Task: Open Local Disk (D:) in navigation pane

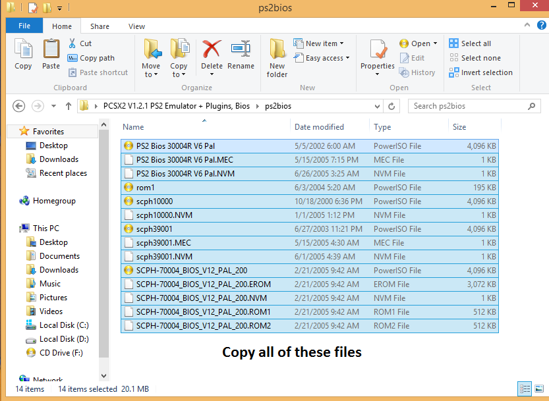Action: [x=57, y=339]
